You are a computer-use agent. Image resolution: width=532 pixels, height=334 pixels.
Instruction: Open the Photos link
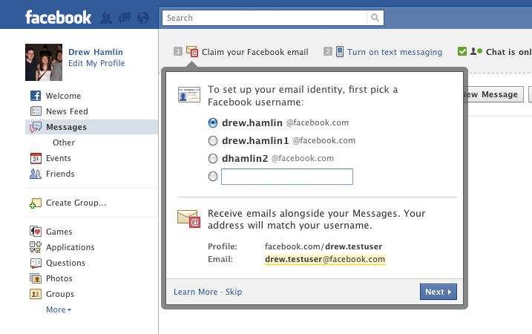59,278
